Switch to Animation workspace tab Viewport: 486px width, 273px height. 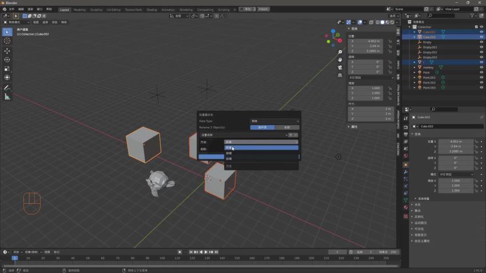(168, 10)
